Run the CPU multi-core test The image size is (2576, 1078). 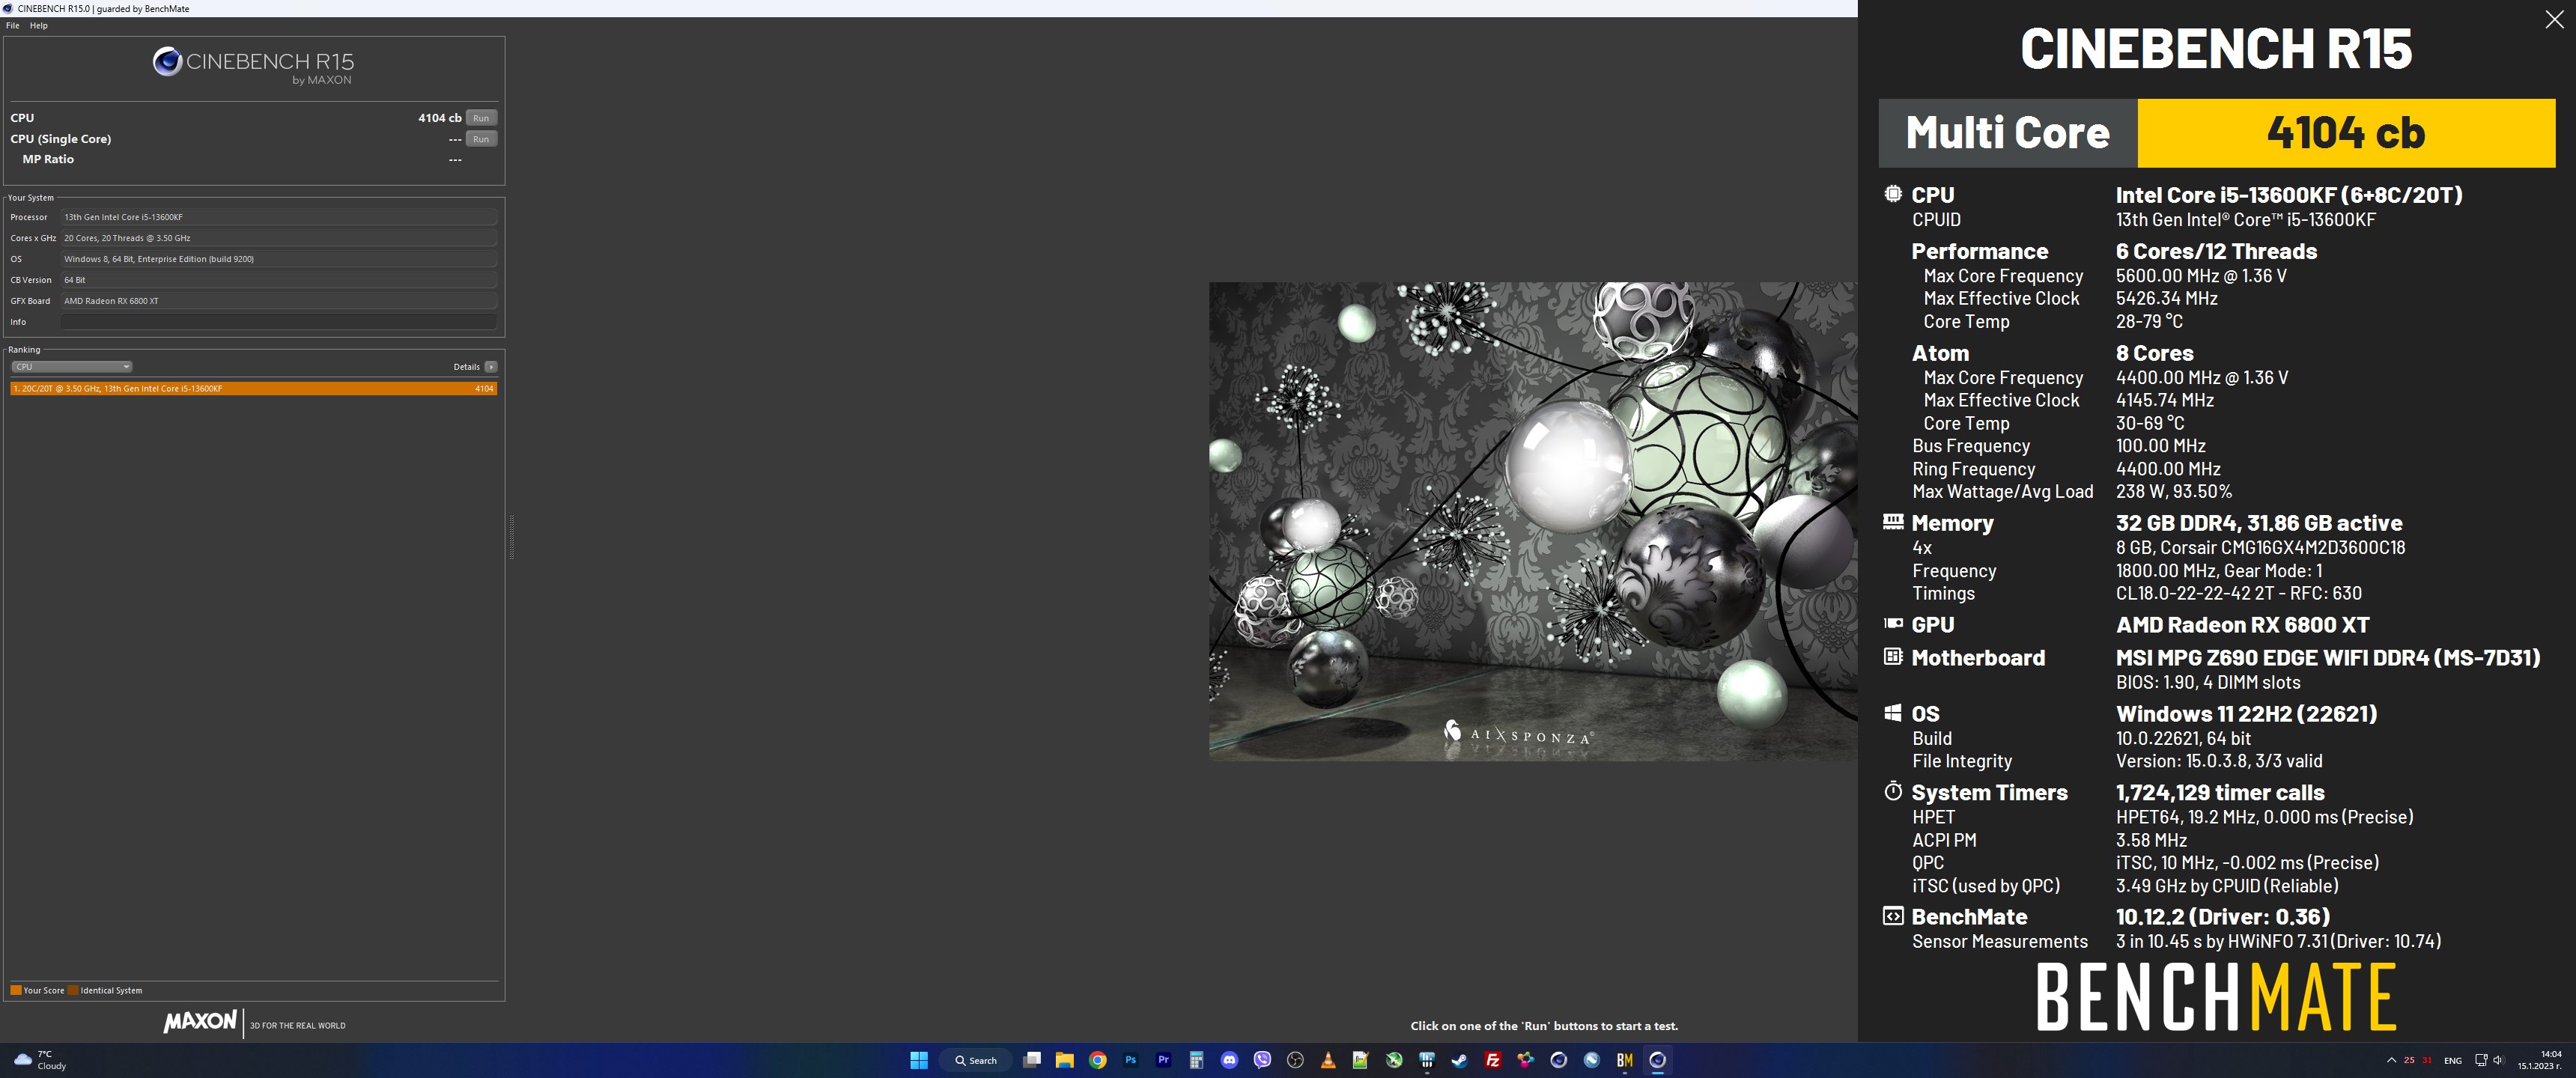(481, 118)
